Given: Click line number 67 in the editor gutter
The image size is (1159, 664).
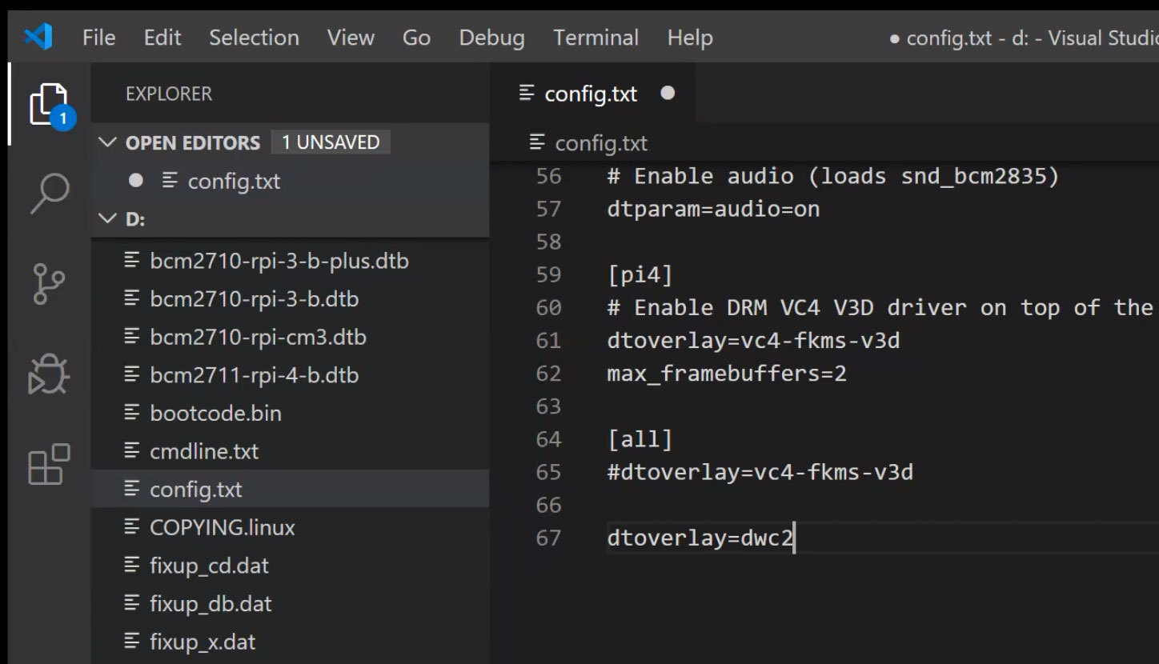Looking at the screenshot, I should (549, 538).
